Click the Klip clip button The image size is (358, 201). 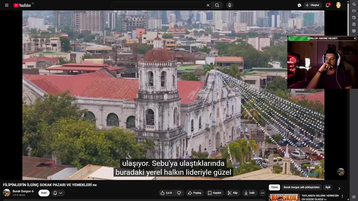tap(233, 193)
